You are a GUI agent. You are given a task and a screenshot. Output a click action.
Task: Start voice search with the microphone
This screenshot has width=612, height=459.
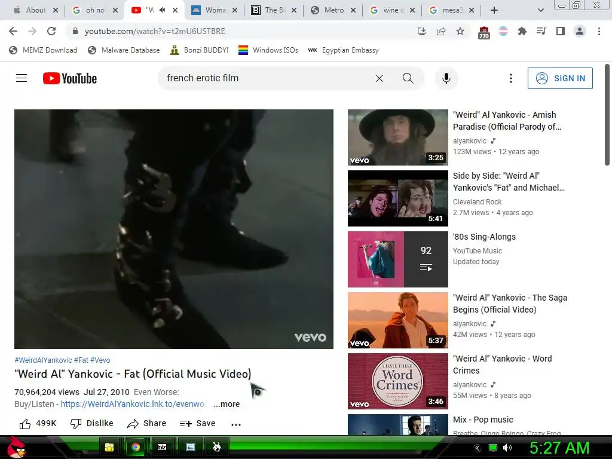446,78
